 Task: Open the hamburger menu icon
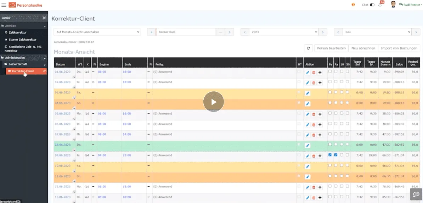tap(4, 5)
